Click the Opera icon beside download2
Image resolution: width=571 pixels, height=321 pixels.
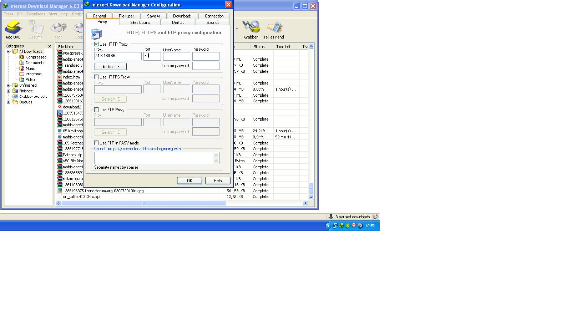pyautogui.click(x=60, y=107)
